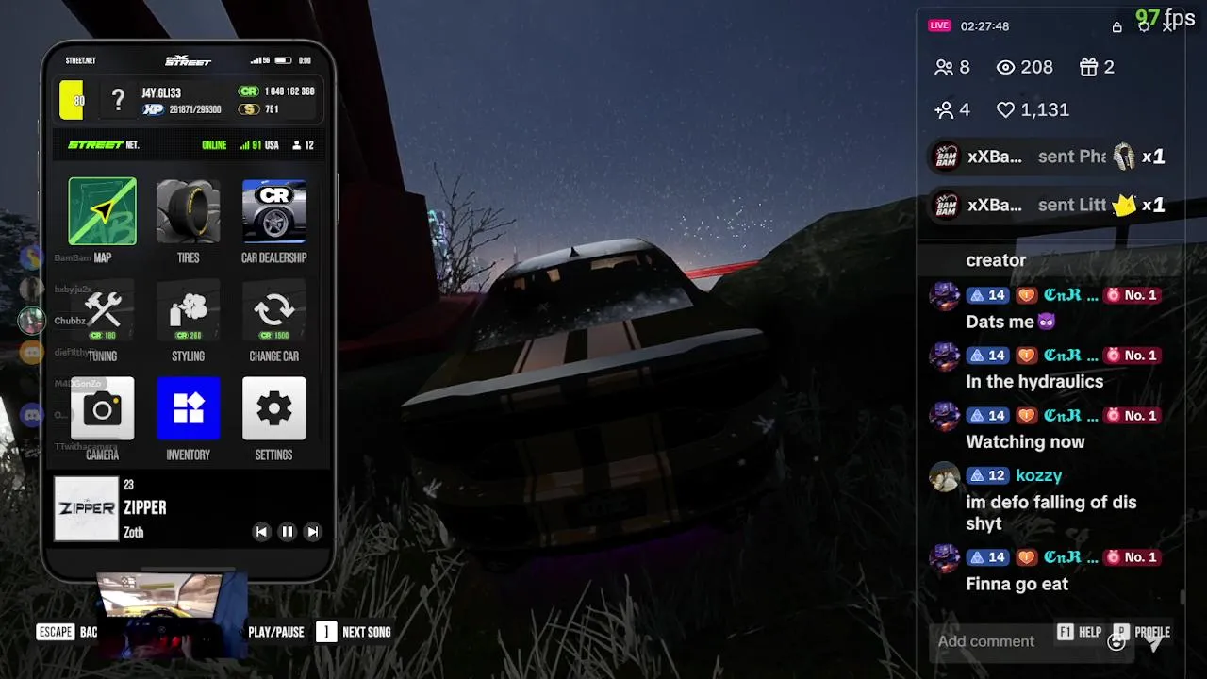The image size is (1207, 679).
Task: Click the 'Dats me' chat message
Action: (1010, 322)
